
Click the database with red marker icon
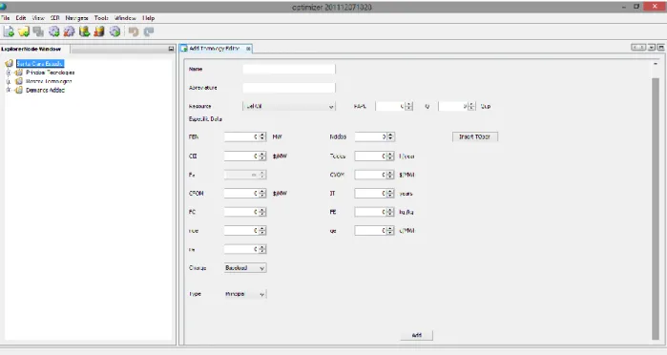99,31
